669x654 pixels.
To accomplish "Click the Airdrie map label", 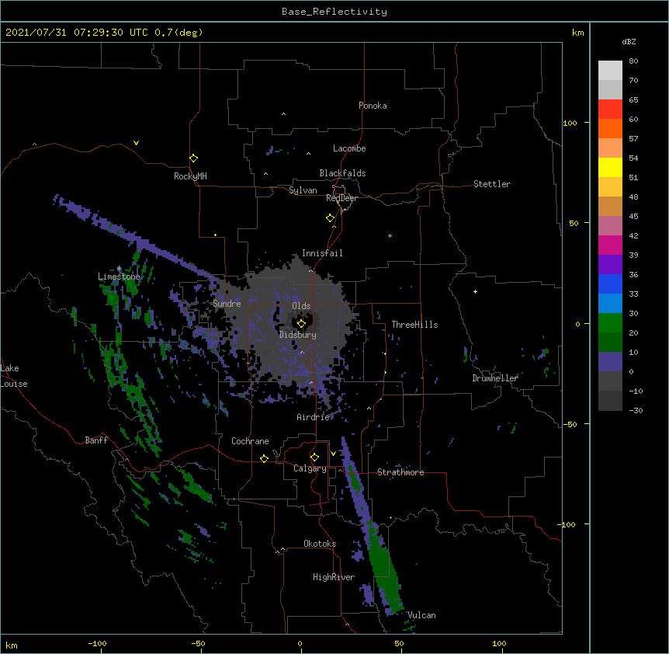I will tap(314, 417).
